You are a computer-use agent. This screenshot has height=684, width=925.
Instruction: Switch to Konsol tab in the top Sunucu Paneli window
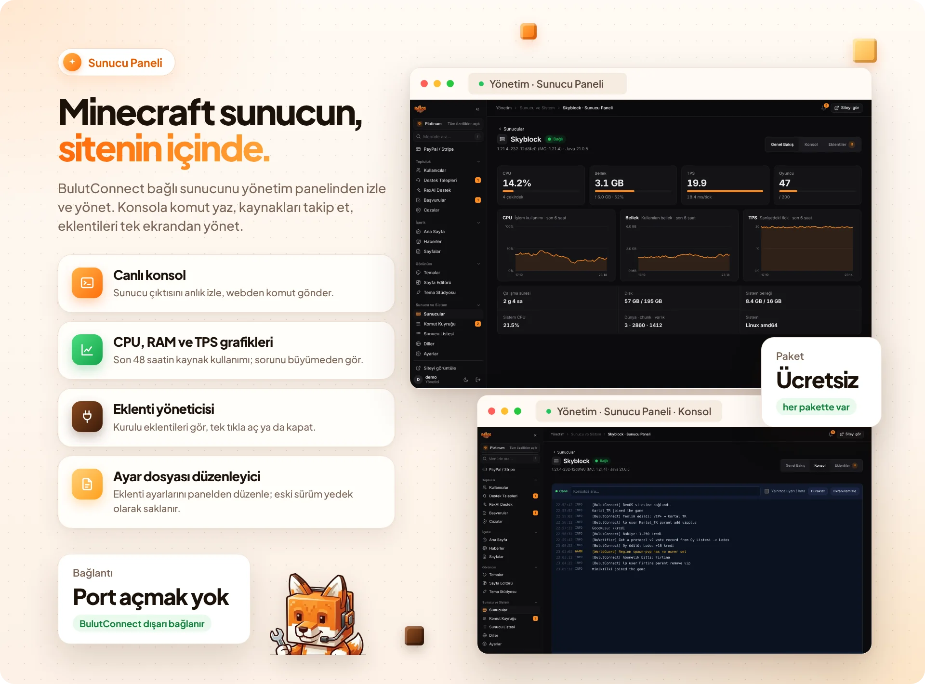coord(811,145)
